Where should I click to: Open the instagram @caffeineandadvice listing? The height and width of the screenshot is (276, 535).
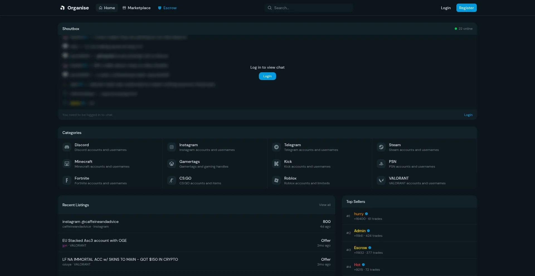pos(196,224)
